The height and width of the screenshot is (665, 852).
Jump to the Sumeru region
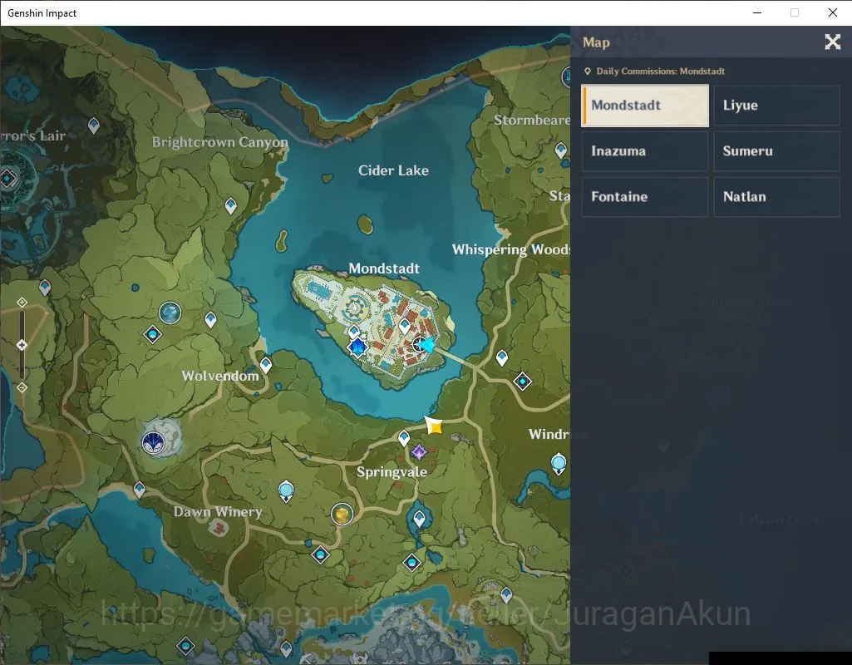pyautogui.click(x=776, y=151)
